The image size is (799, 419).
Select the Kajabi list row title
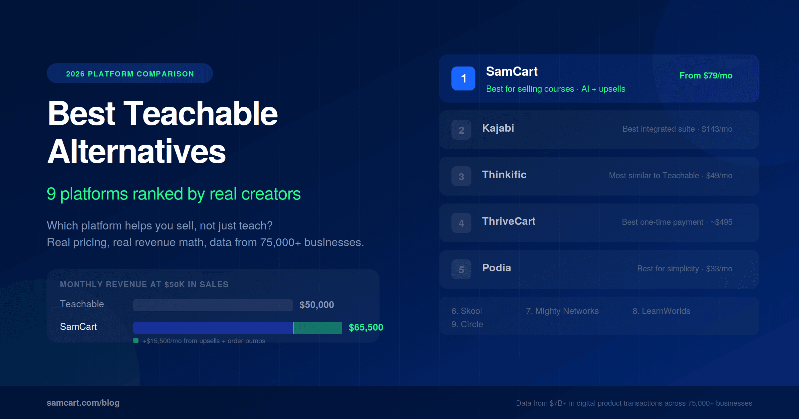pyautogui.click(x=498, y=128)
